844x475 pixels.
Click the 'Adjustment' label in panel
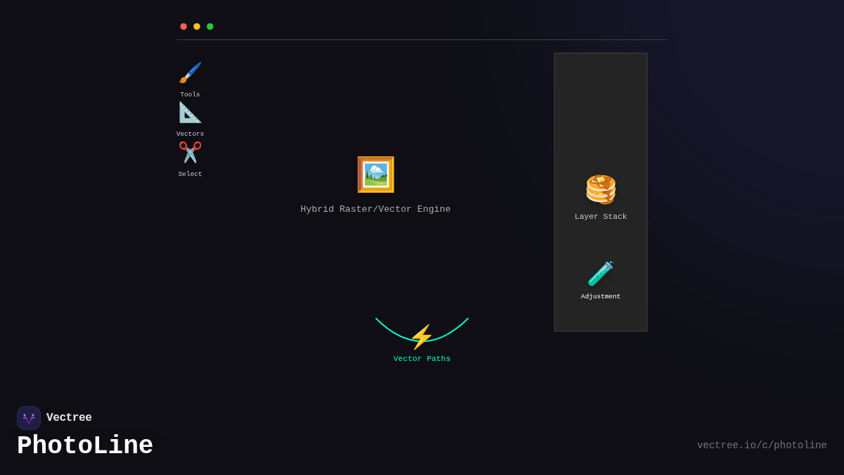point(601,296)
